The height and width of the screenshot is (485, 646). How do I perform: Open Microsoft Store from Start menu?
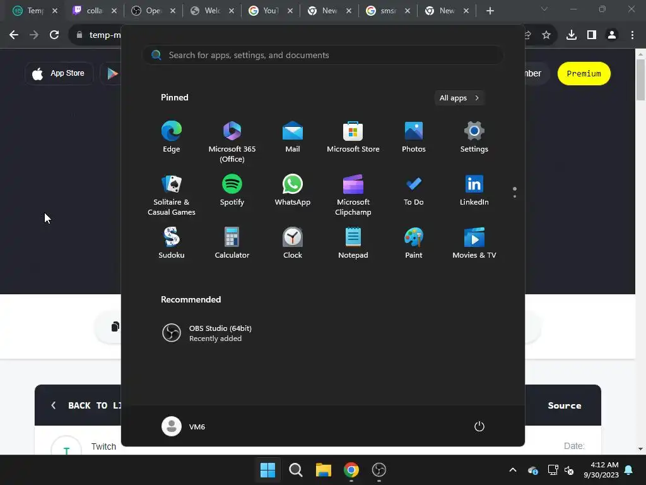[x=353, y=137]
